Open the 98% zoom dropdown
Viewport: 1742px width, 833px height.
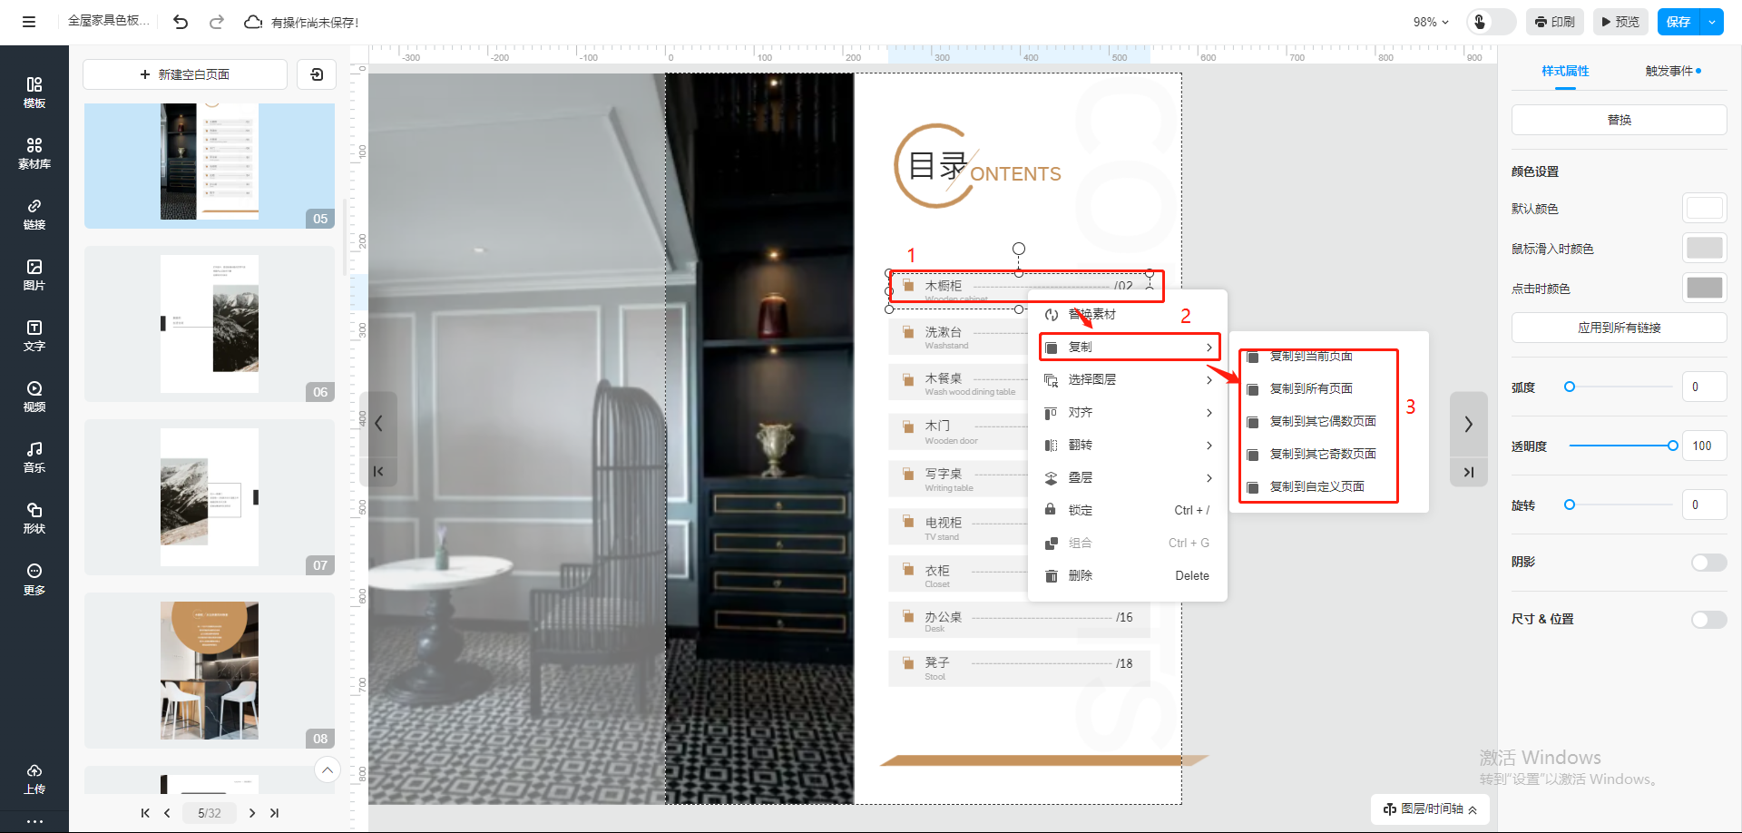pos(1431,22)
